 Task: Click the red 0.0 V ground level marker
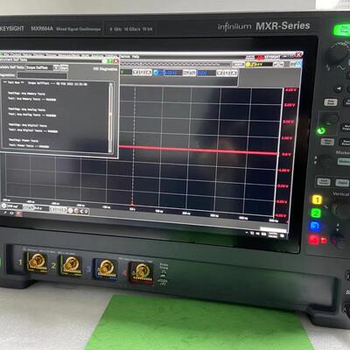(x=286, y=154)
